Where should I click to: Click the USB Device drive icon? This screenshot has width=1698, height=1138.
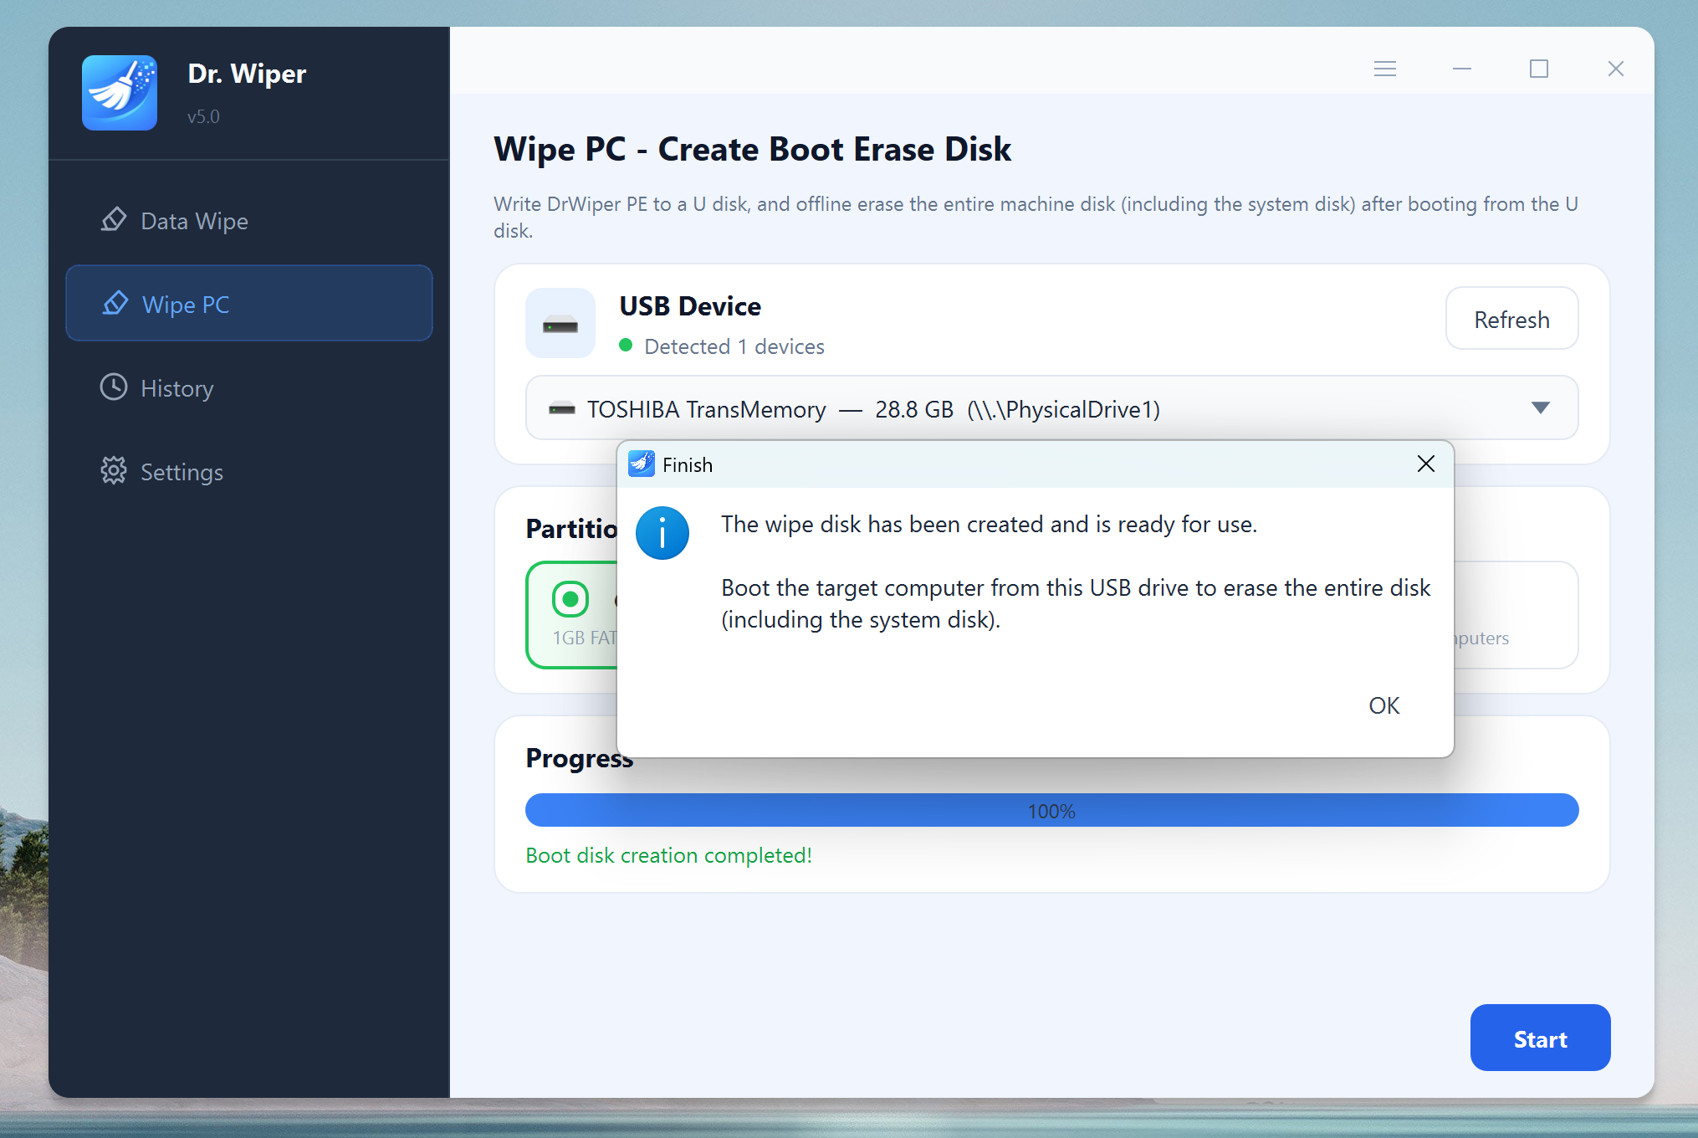coord(560,323)
